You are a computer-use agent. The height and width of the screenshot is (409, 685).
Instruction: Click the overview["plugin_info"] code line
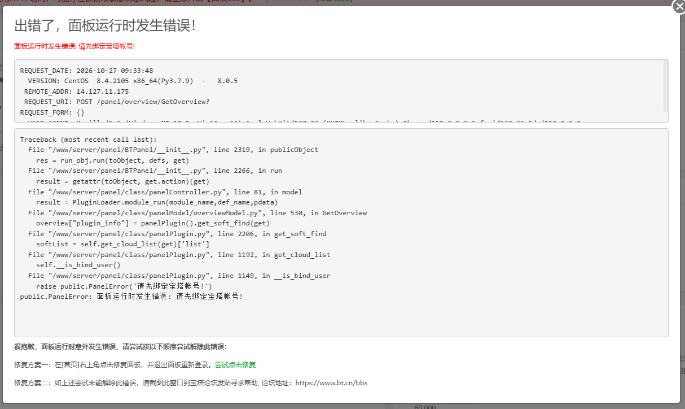[153, 223]
